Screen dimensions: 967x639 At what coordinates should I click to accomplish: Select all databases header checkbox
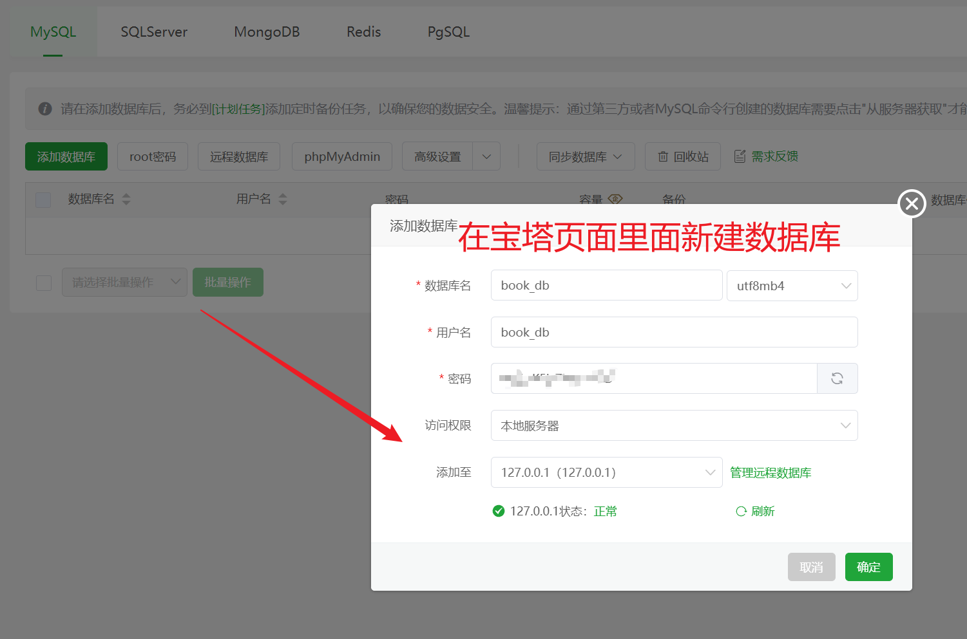click(43, 199)
